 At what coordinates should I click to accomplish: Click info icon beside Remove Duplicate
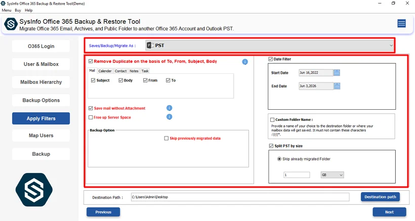tap(245, 62)
